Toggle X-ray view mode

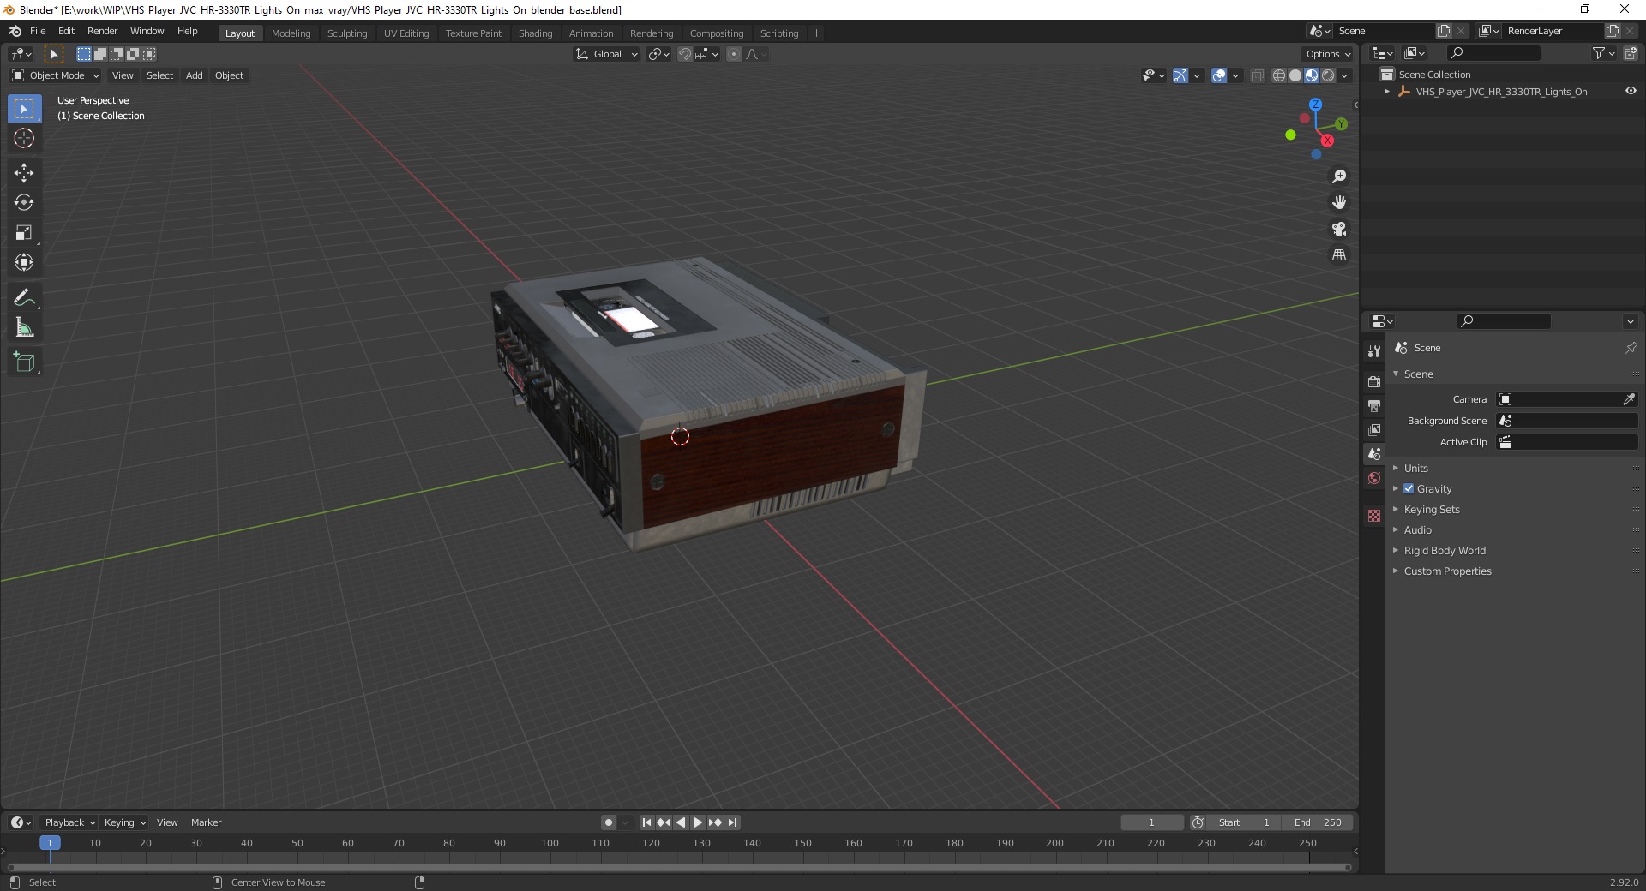click(1257, 75)
